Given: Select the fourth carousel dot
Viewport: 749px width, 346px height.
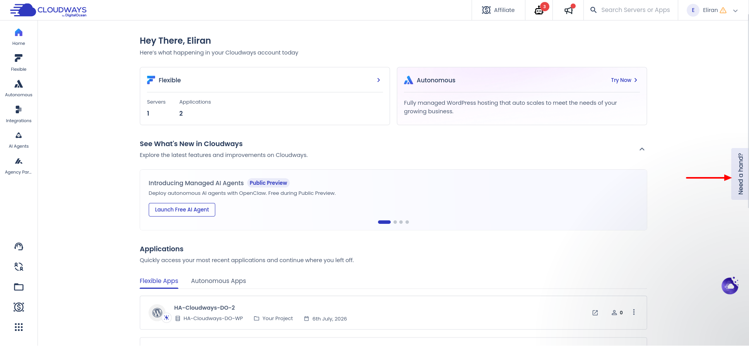Looking at the screenshot, I should click(x=407, y=222).
